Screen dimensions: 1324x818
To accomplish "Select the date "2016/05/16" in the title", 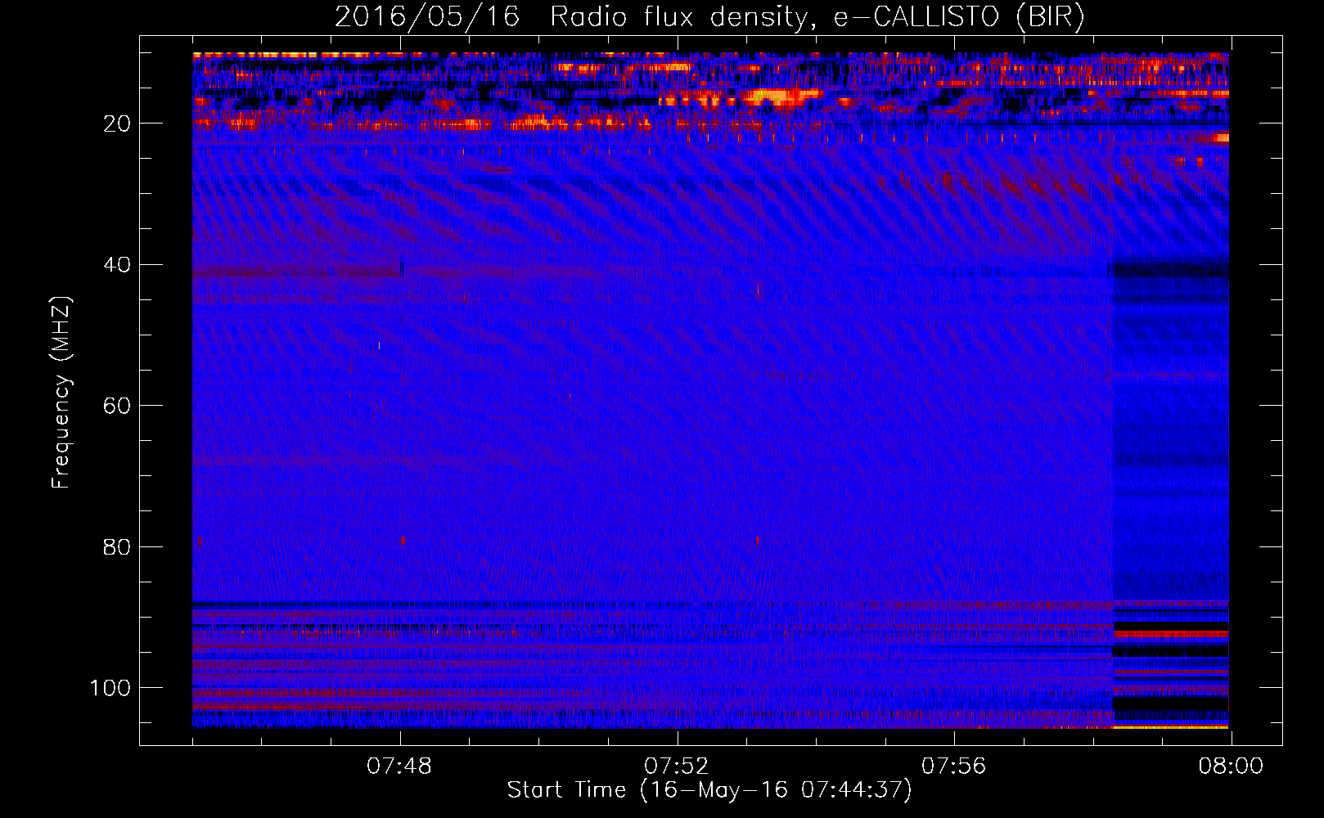I will [427, 16].
